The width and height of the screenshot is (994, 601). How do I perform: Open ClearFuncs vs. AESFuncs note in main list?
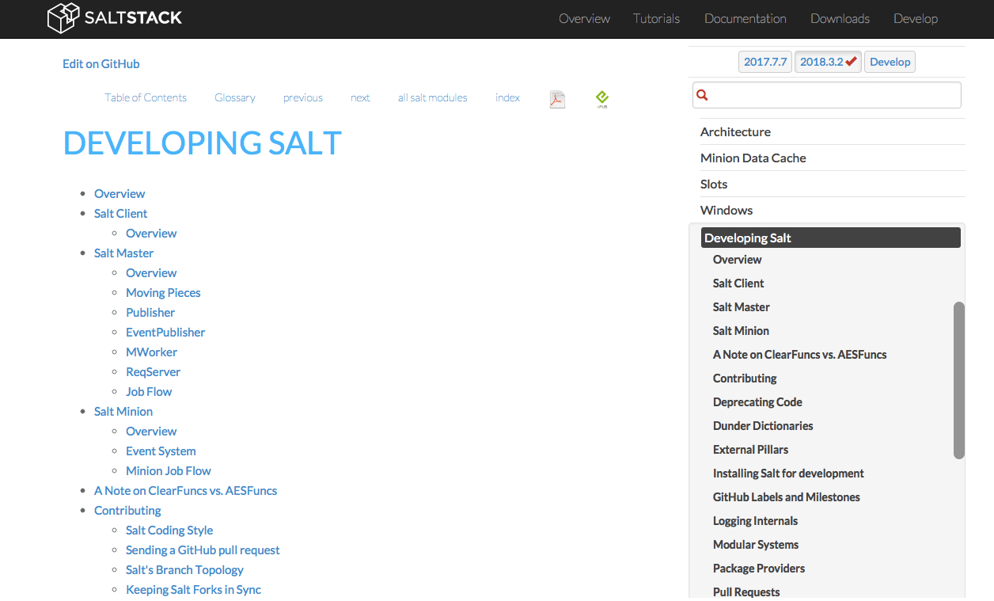coord(185,491)
